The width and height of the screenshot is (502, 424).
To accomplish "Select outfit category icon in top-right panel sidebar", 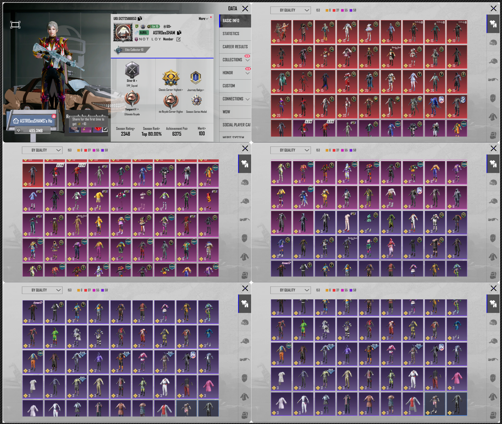I will [x=493, y=24].
